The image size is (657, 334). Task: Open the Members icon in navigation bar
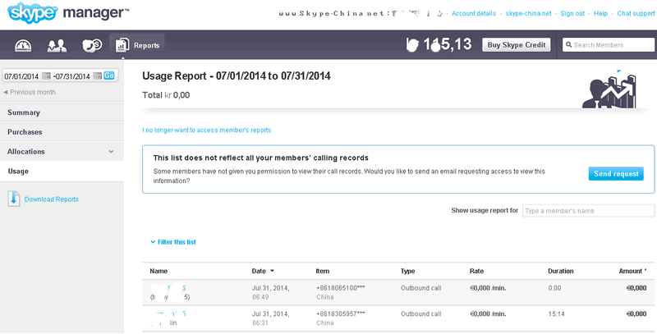pyautogui.click(x=57, y=45)
